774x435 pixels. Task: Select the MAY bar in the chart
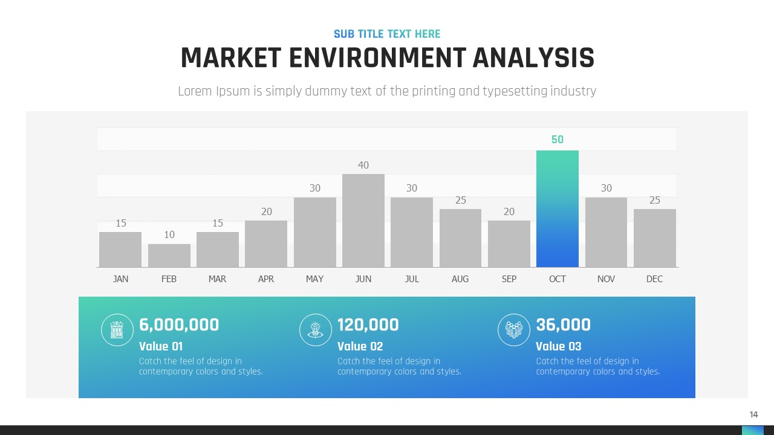click(314, 233)
